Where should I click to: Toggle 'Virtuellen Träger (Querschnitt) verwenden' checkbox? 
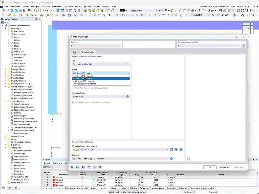click(73, 103)
